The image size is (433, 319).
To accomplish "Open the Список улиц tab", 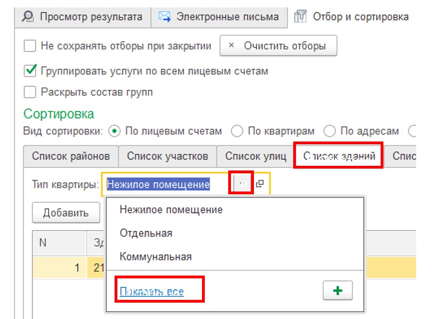I will [x=256, y=156].
